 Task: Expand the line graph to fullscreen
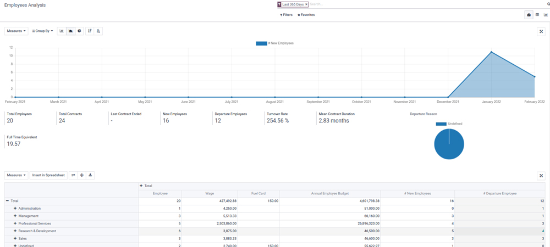pyautogui.click(x=541, y=32)
